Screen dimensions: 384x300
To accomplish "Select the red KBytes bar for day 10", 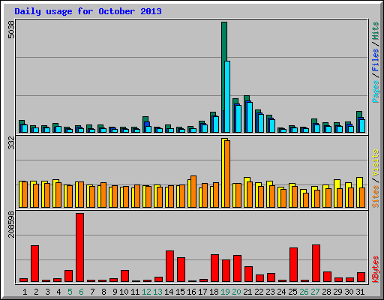I will [x=125, y=276].
